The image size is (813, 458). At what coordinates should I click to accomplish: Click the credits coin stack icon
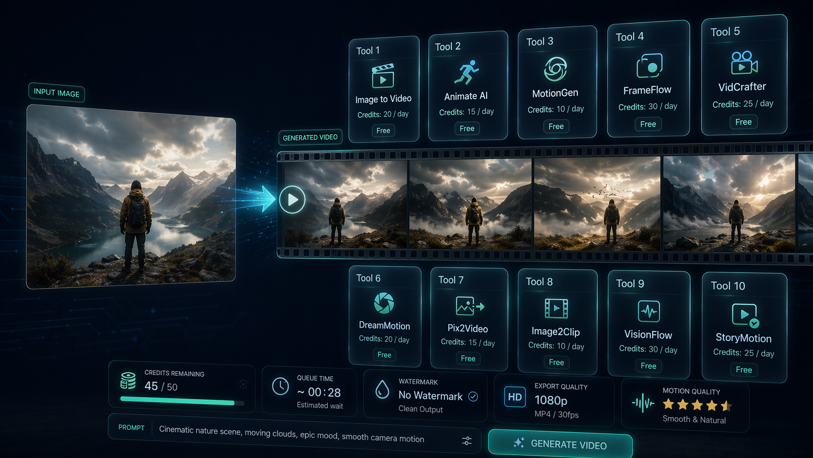[128, 381]
